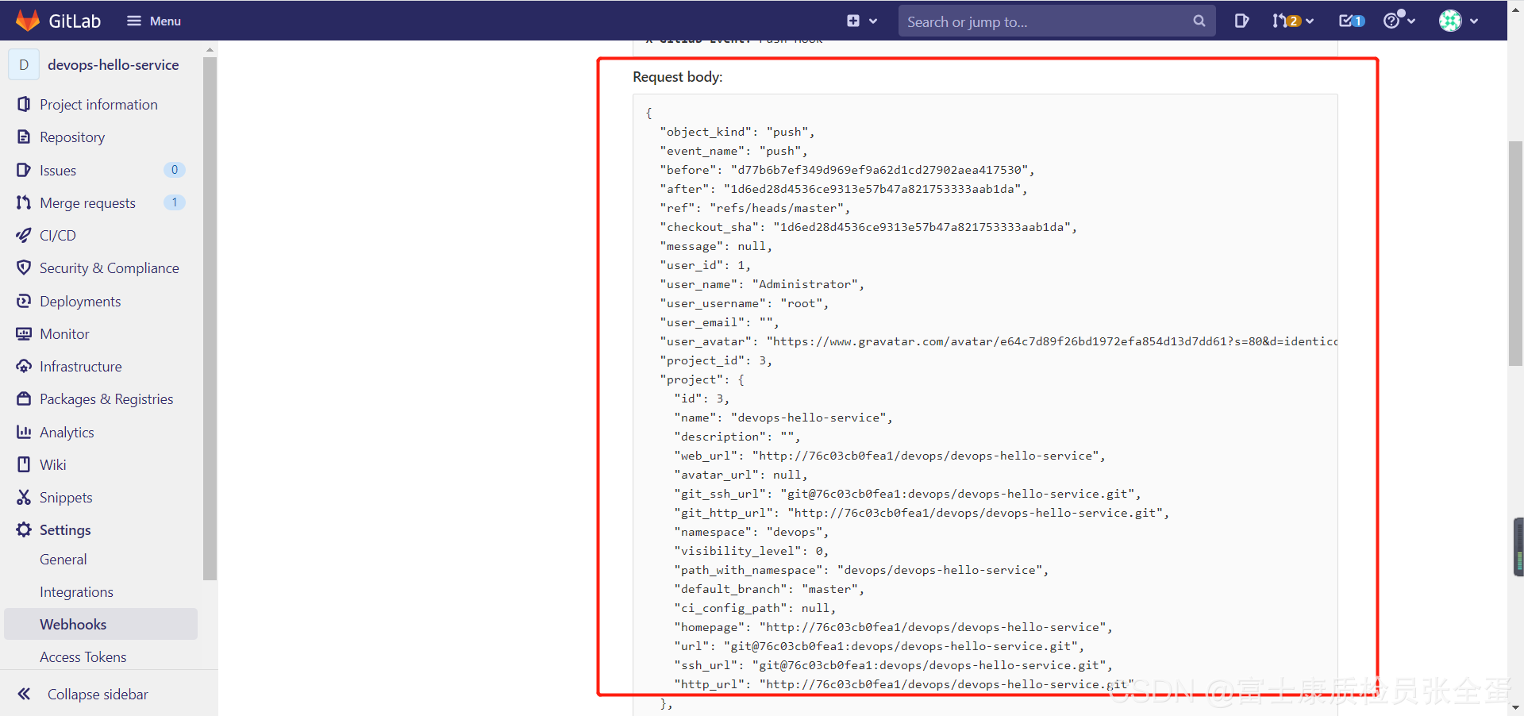This screenshot has height=716, width=1524.
Task: Open Wiki section
Action: click(x=53, y=465)
